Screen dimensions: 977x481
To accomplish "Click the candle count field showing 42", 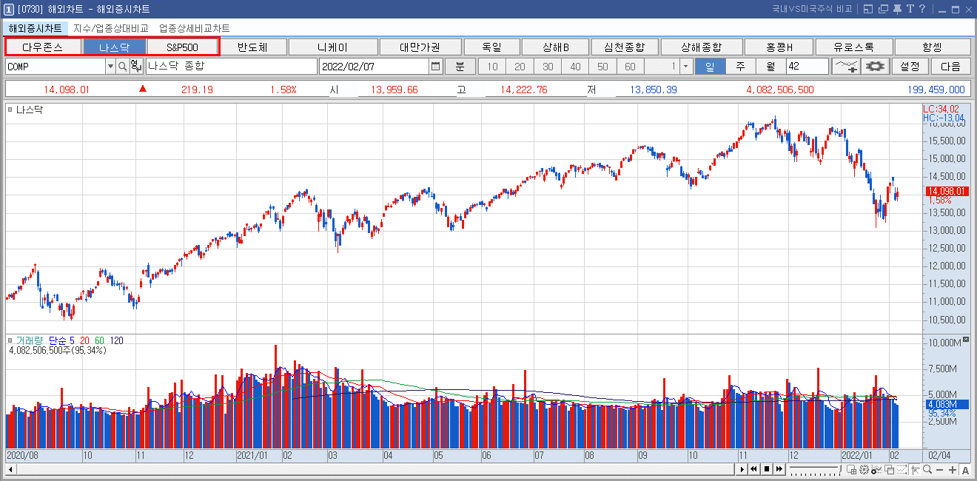I will 808,67.
